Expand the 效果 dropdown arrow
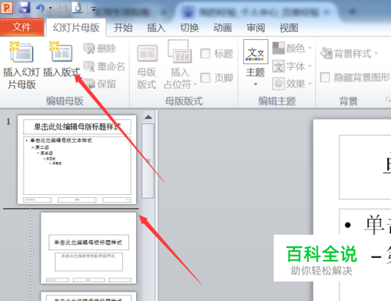Viewport: 391px width, 301px height. pos(310,83)
